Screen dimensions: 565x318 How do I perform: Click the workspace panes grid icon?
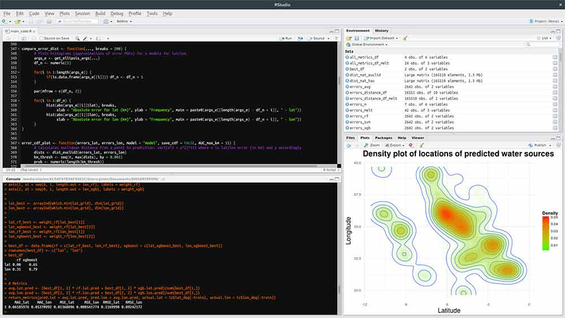point(106,21)
